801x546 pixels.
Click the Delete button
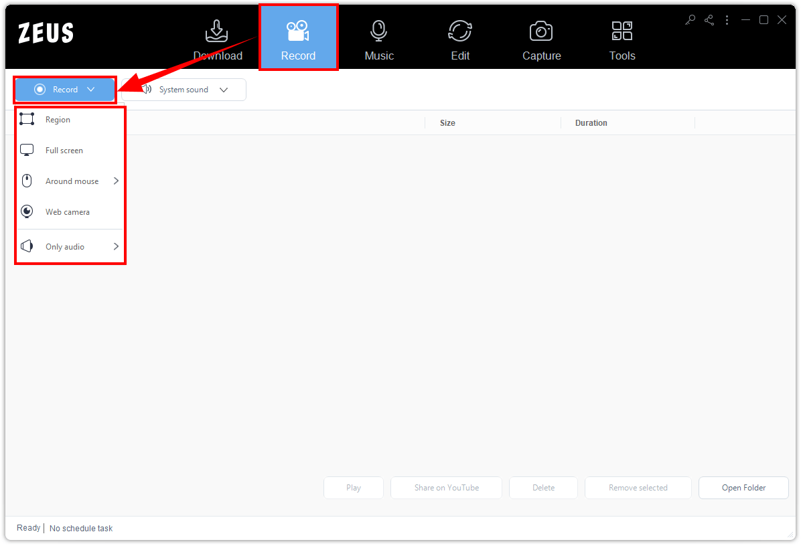coord(544,488)
